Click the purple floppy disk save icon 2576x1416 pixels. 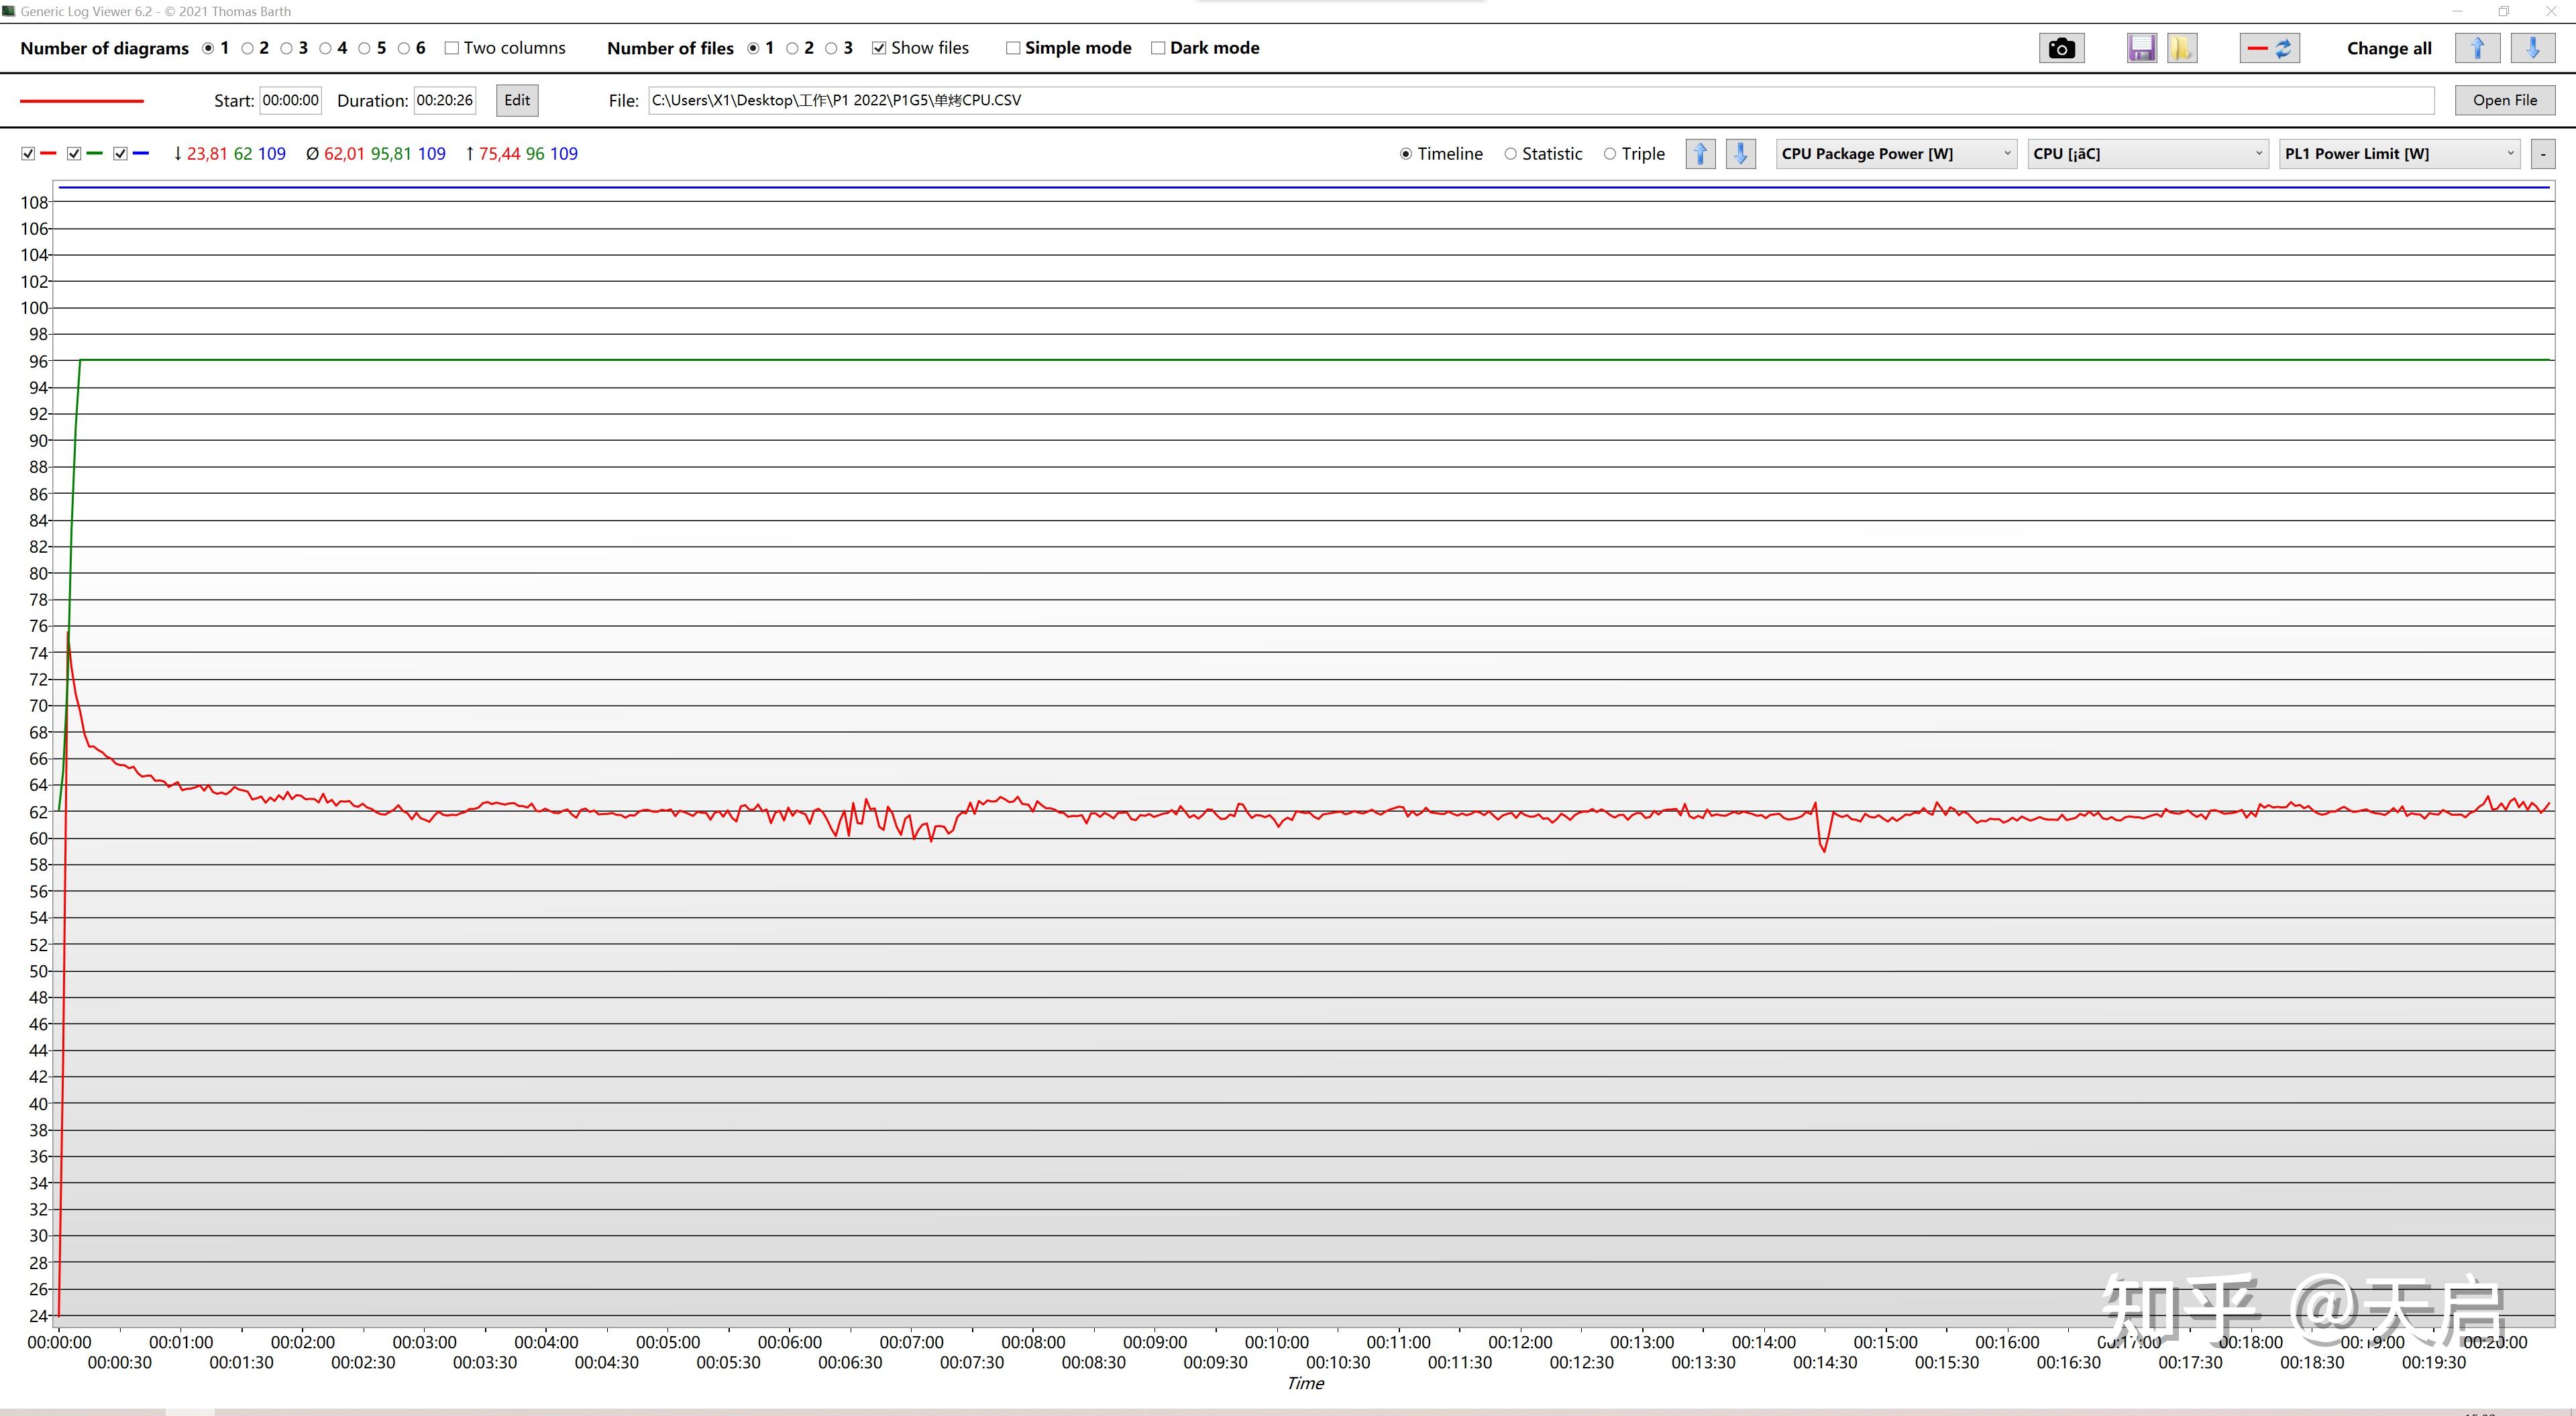tap(2141, 48)
